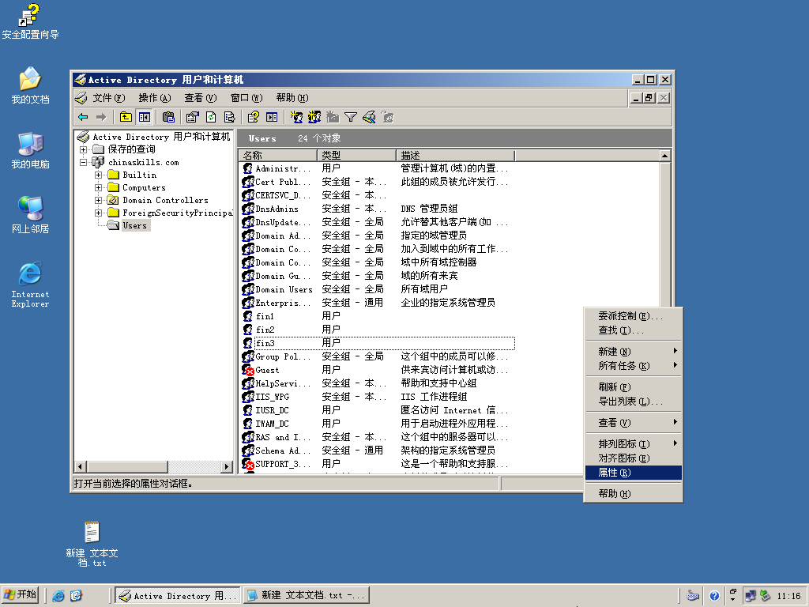Open the desktop icon 安全配置向导

click(30, 21)
